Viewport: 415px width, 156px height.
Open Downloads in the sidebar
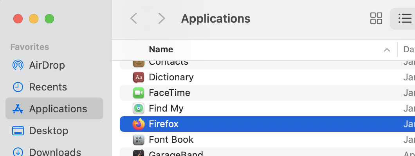[x=54, y=152]
